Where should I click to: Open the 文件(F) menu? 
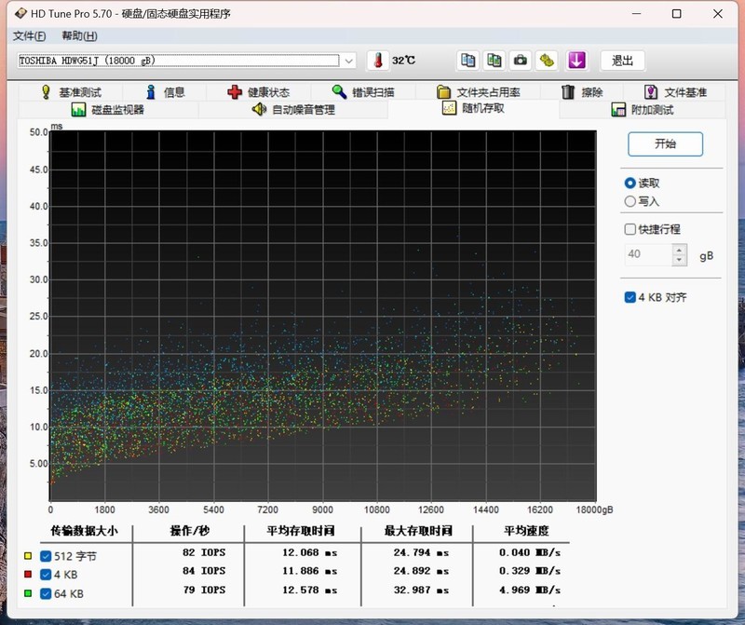tap(29, 36)
